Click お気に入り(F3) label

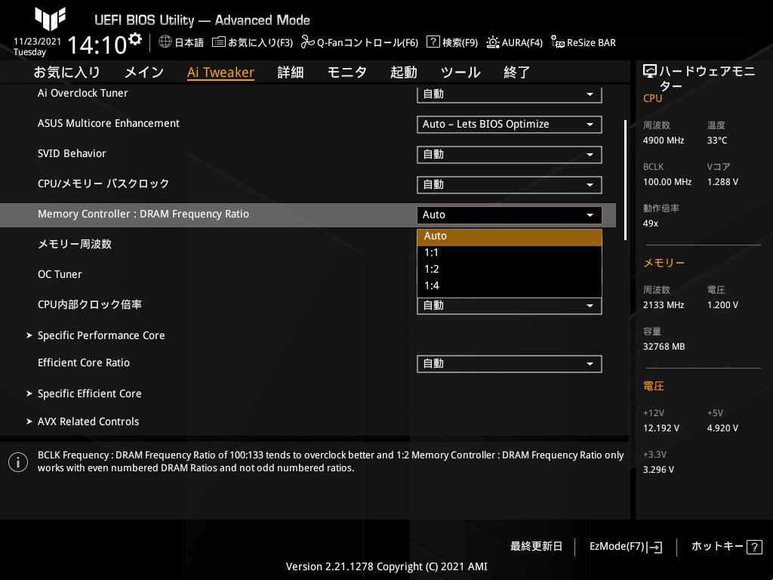click(x=260, y=42)
